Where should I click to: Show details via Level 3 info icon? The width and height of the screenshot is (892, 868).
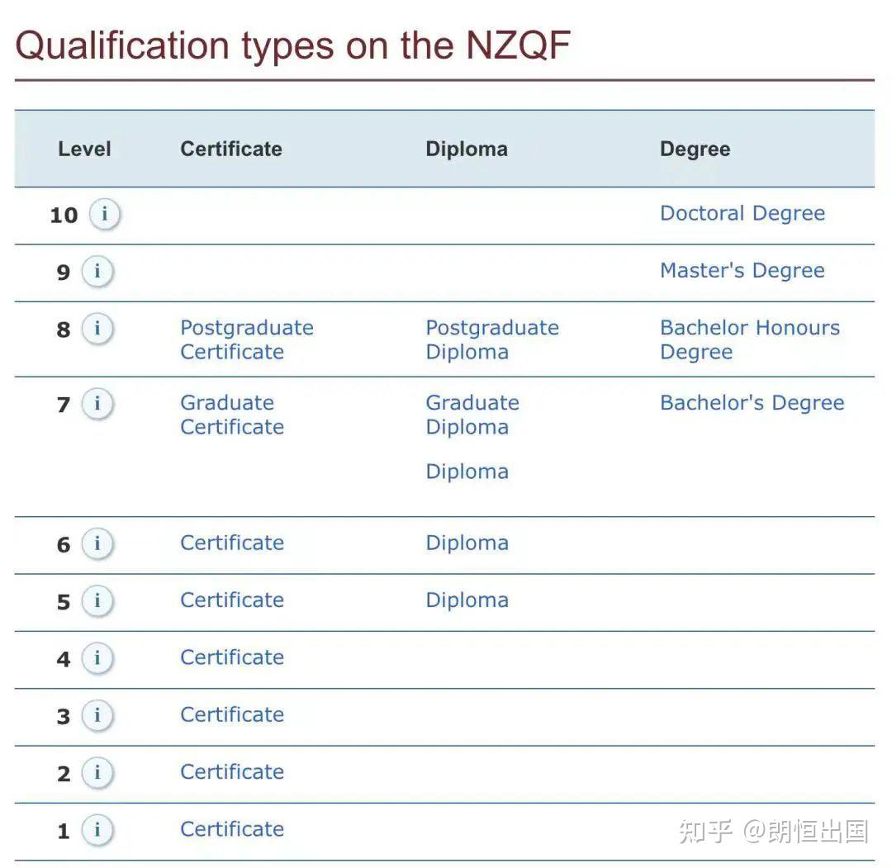point(97,716)
